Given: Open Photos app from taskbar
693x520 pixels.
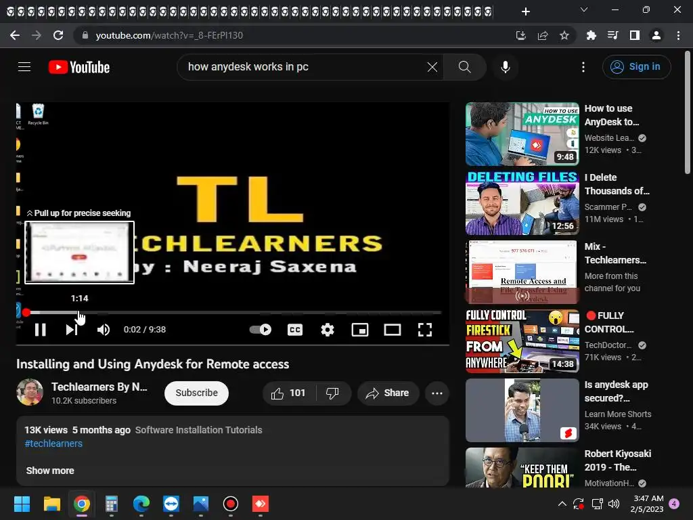Looking at the screenshot, I should coord(200,504).
